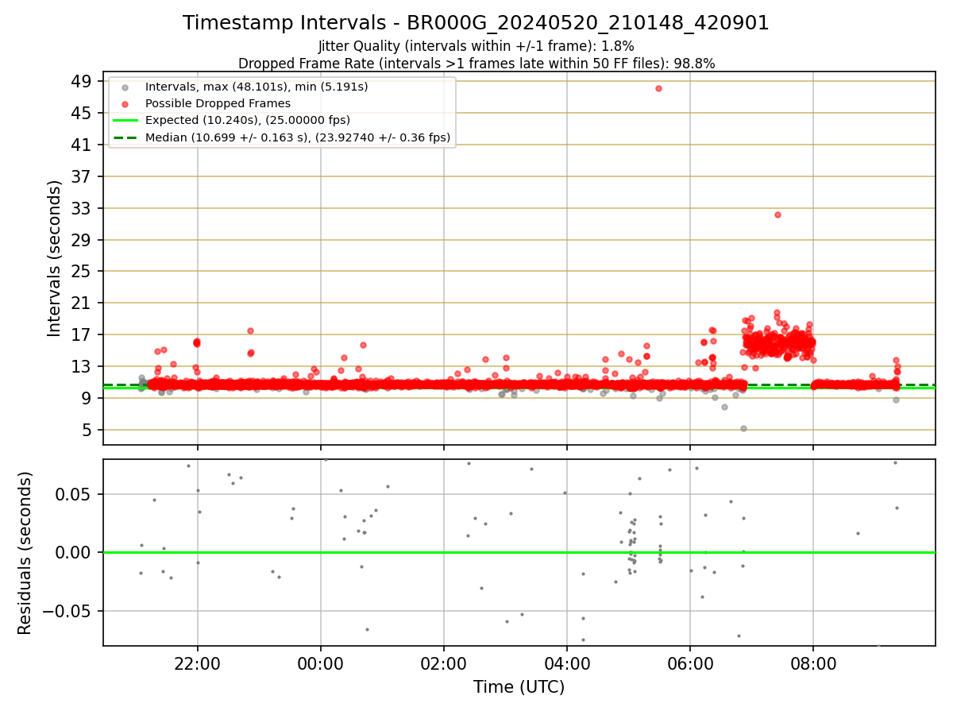Image resolution: width=953 pixels, height=715 pixels.
Task: Click legend entry Median (10.699 +/- 0.163 s)
Action: [x=298, y=137]
